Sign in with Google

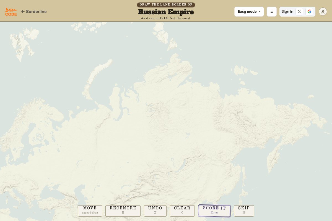[x=309, y=12]
